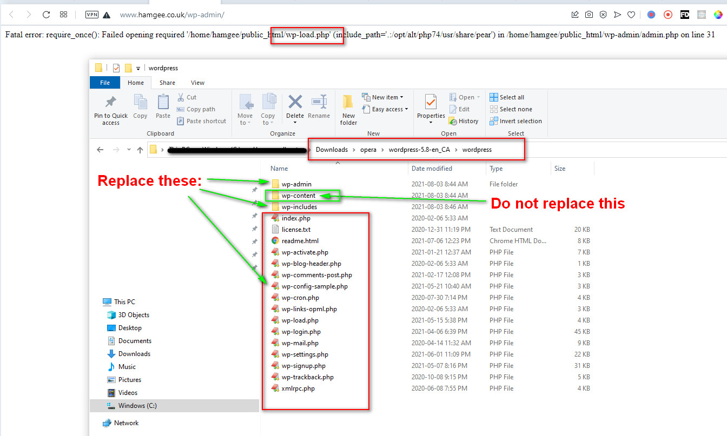Screen dimensions: 727x436
Task: Open the ad blocker shield icon
Action: [603, 15]
